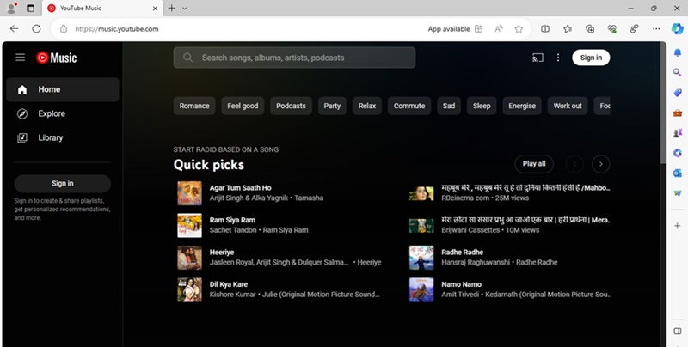Open the Cast to device icon

click(x=537, y=58)
